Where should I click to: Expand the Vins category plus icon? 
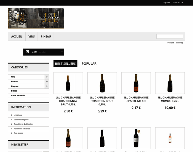point(47,77)
